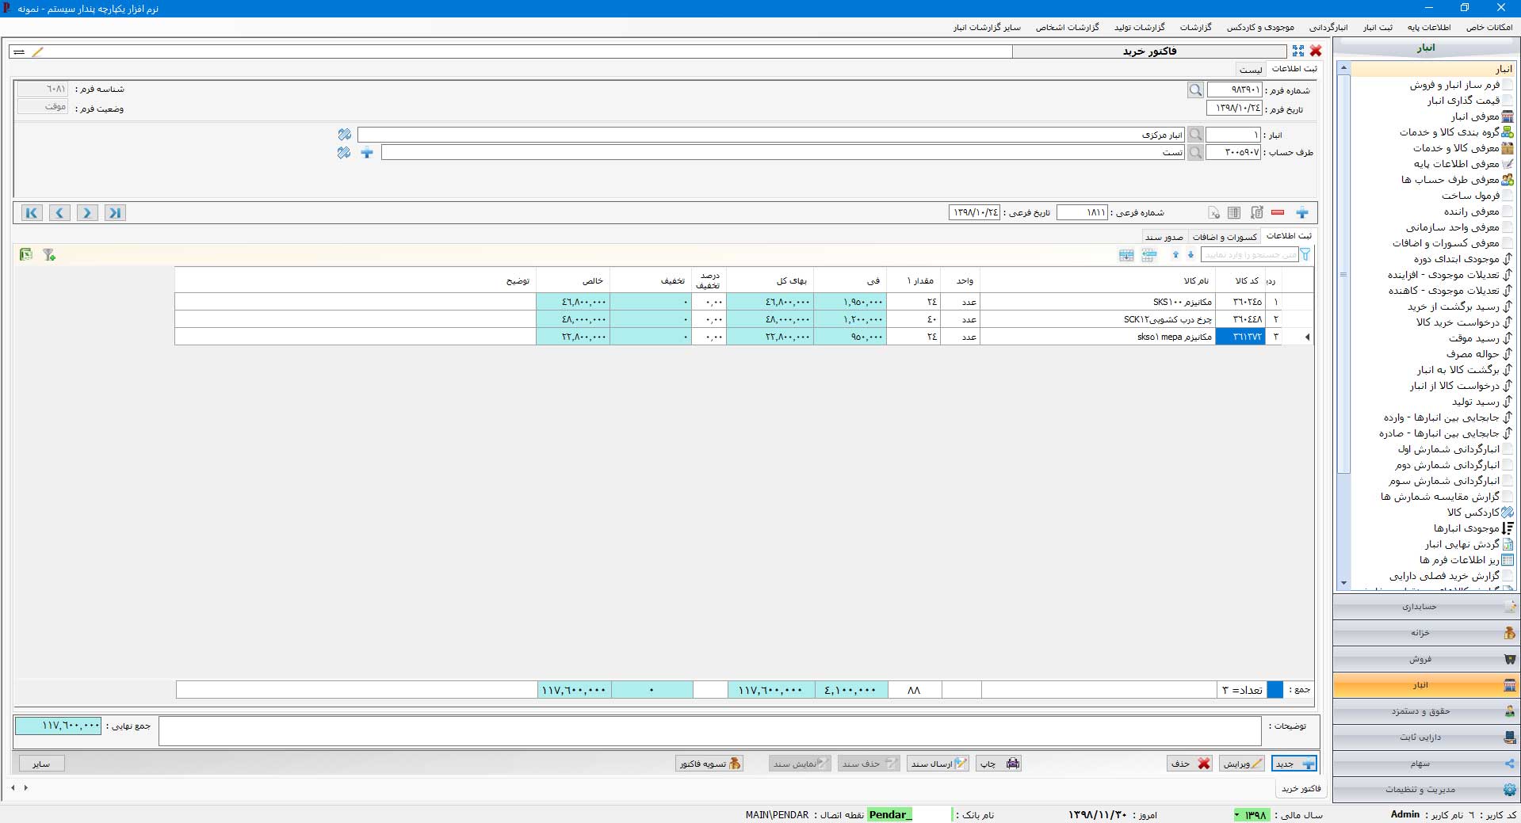
Task: Open the گزارشات تولید menu
Action: point(1140,27)
